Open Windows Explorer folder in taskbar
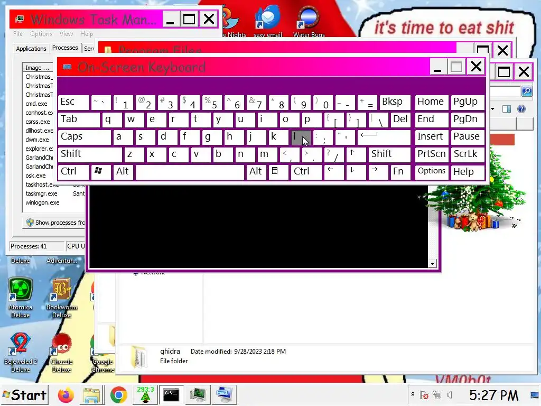541x406 pixels. click(91, 395)
